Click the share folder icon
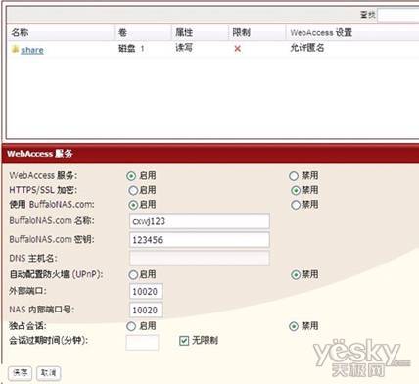 tap(15, 49)
